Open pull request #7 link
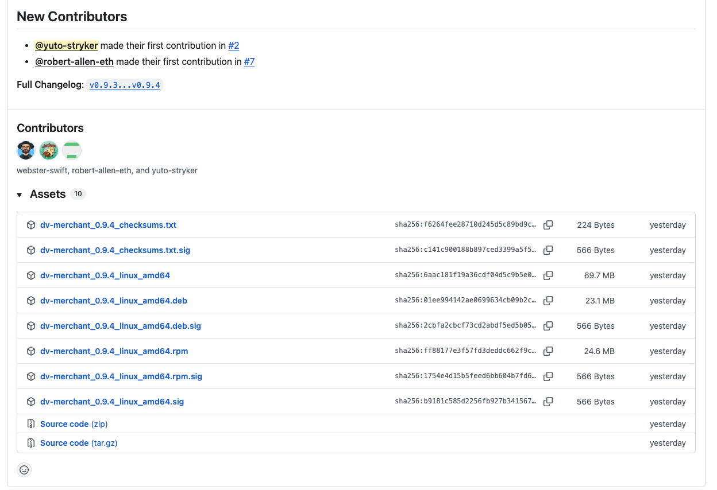Screen dimensions: 717x490 coord(249,61)
